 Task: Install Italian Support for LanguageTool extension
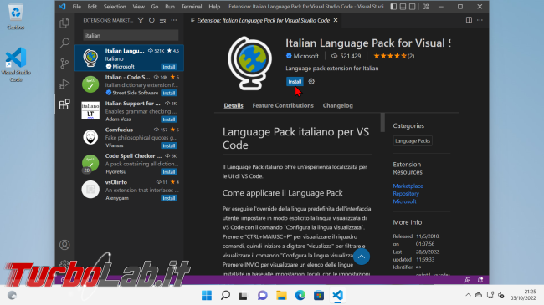click(x=169, y=119)
